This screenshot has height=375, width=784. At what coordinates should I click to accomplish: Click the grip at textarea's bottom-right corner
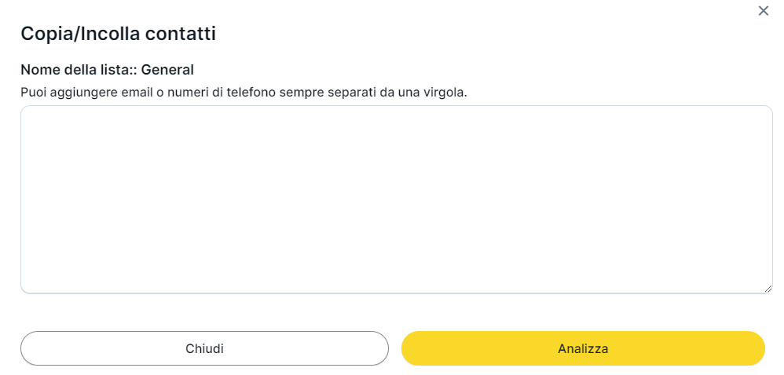768,289
